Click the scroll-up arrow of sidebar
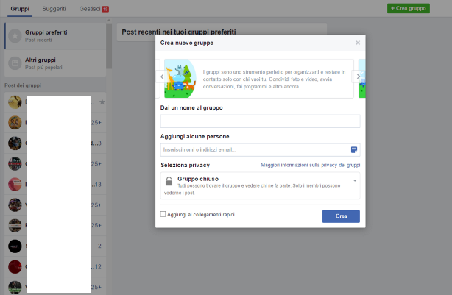Screen dimensions: 452x295 [x=109, y=21]
